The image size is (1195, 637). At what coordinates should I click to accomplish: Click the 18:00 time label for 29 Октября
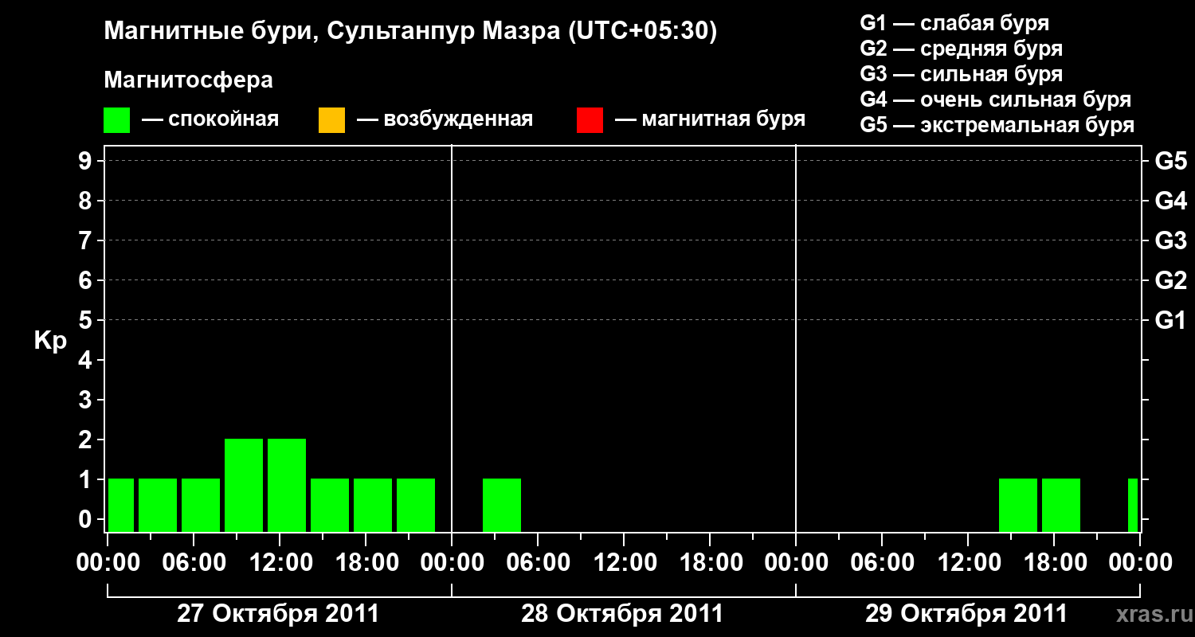click(x=1054, y=563)
